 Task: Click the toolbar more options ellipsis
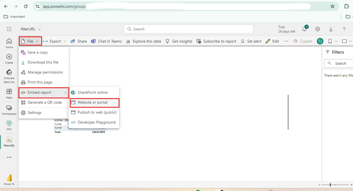(286, 41)
